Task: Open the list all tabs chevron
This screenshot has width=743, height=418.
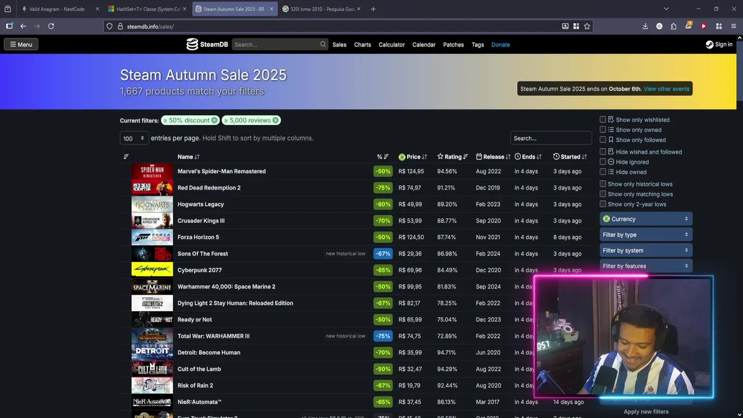Action: (x=666, y=9)
